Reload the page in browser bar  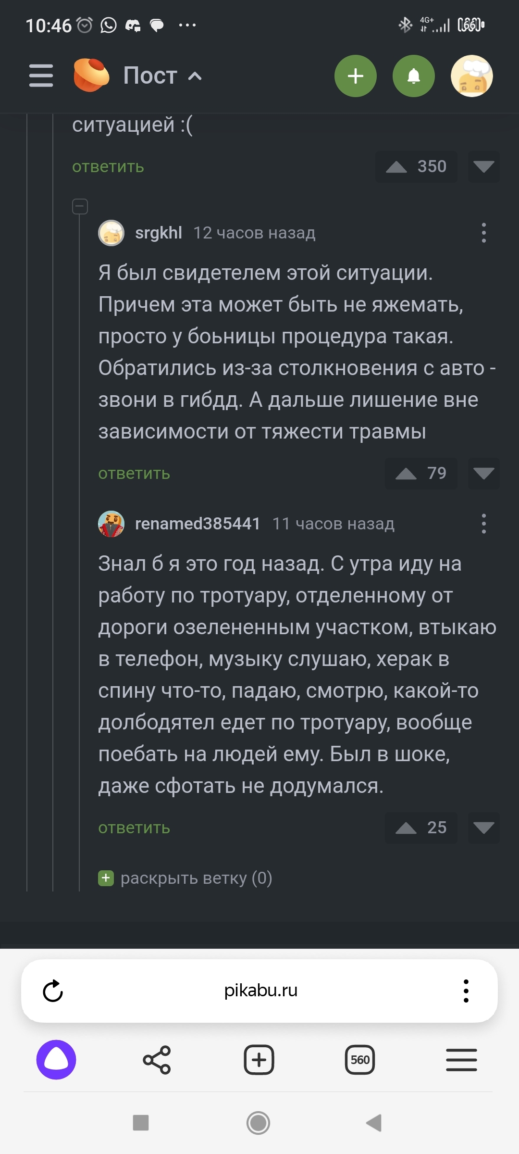click(x=53, y=991)
